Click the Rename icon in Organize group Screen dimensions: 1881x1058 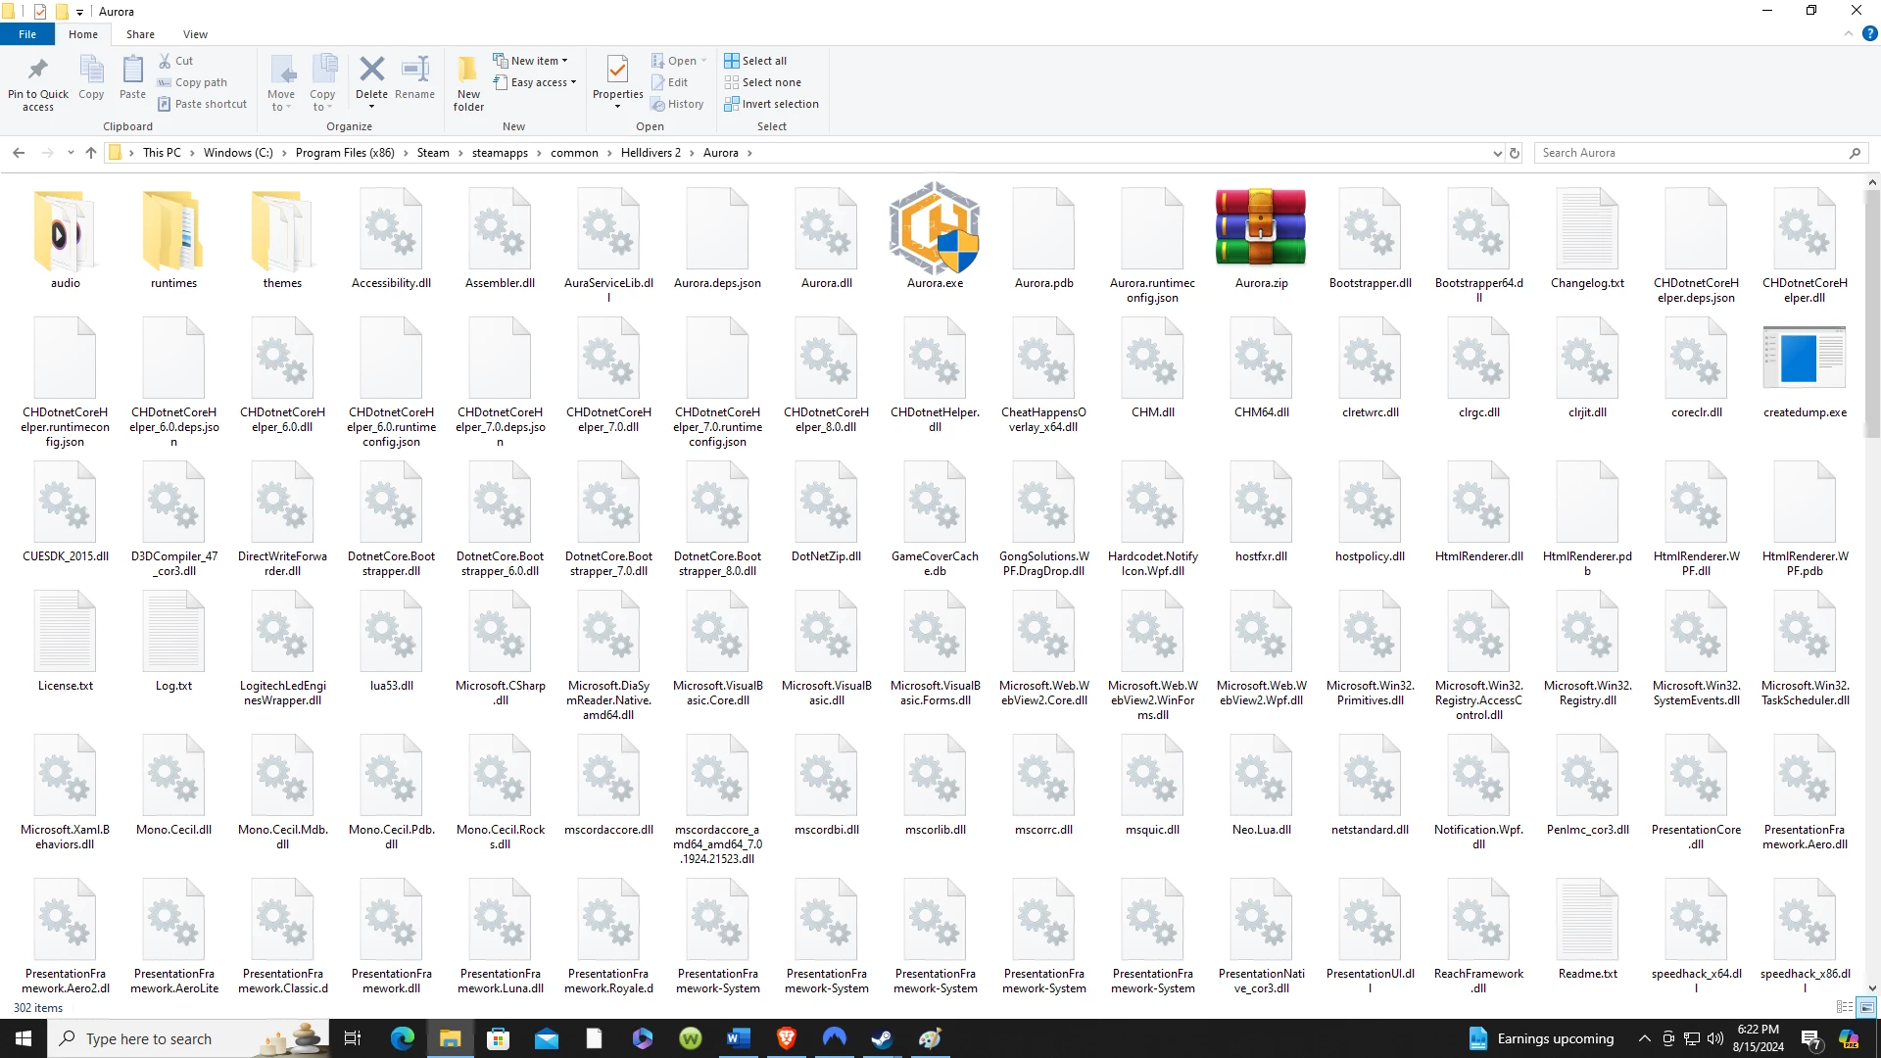coord(415,77)
